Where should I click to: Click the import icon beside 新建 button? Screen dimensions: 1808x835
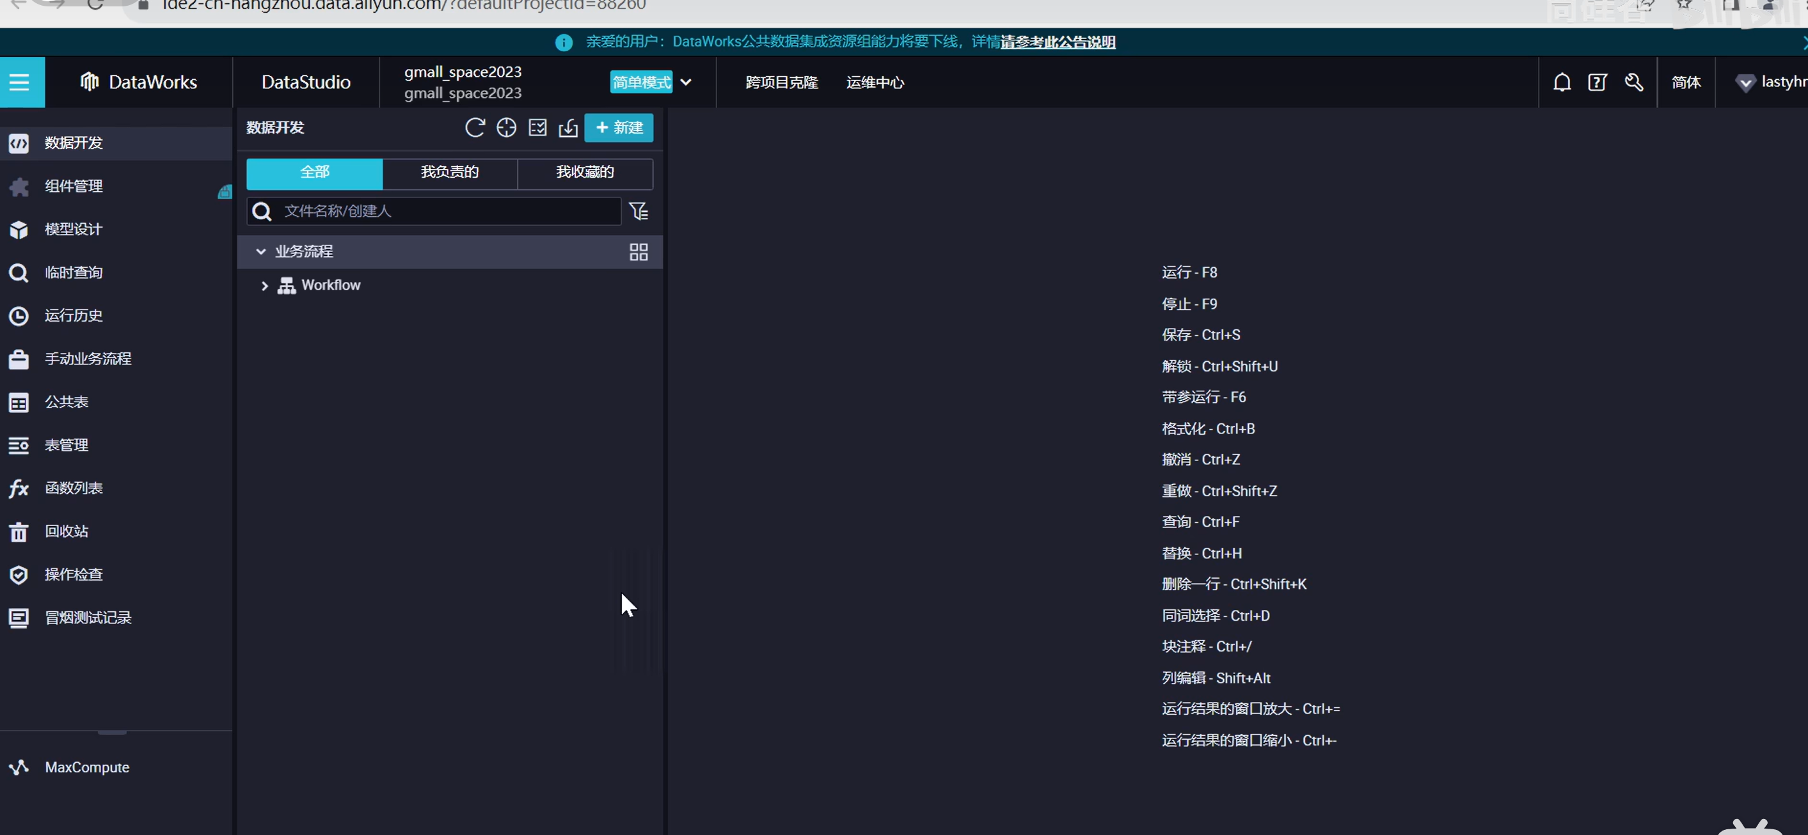568,128
